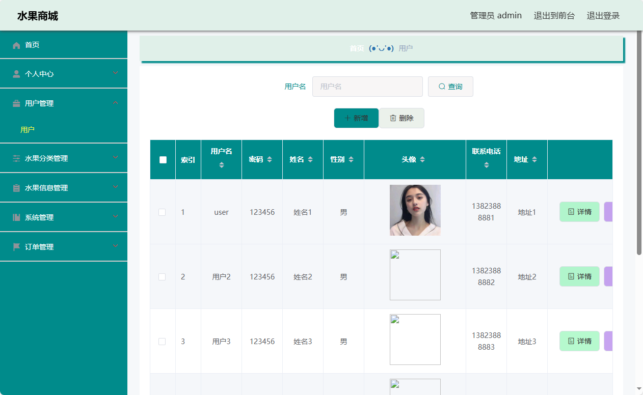The width and height of the screenshot is (643, 395).
Task: Open 详情 for user 姓名1
Action: click(x=579, y=212)
